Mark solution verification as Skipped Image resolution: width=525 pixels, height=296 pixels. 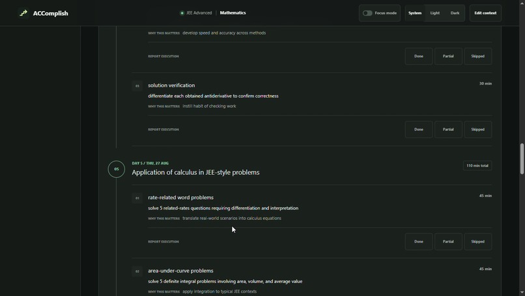pyautogui.click(x=478, y=129)
